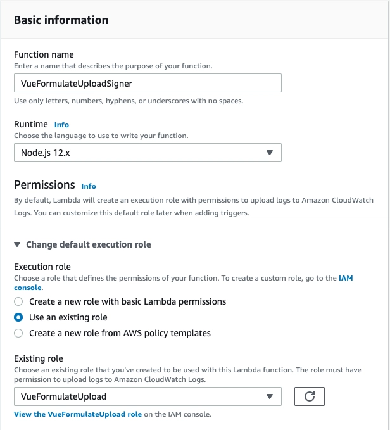Click the Permissions section heading

click(44, 185)
